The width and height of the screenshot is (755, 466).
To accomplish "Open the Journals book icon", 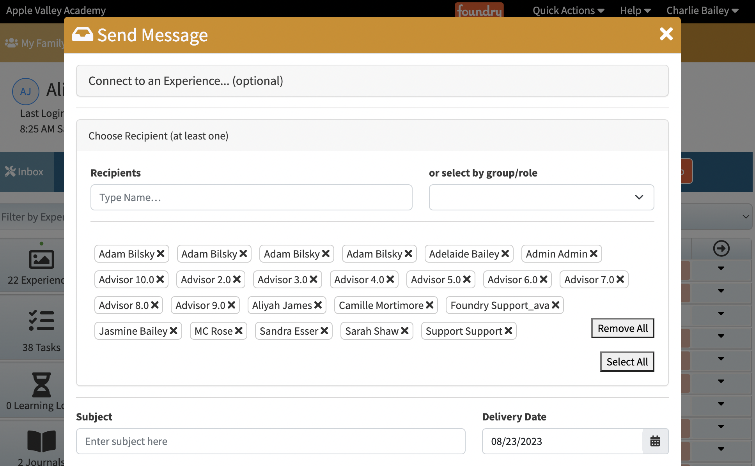I will (x=41, y=441).
